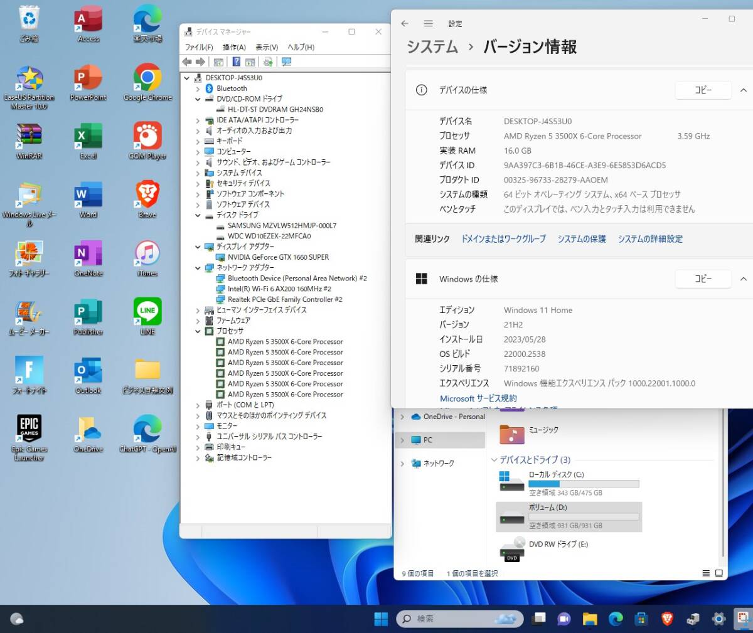This screenshot has width=753, height=633.
Task: Open the Settings hamburger navigation menu
Action: tap(428, 23)
